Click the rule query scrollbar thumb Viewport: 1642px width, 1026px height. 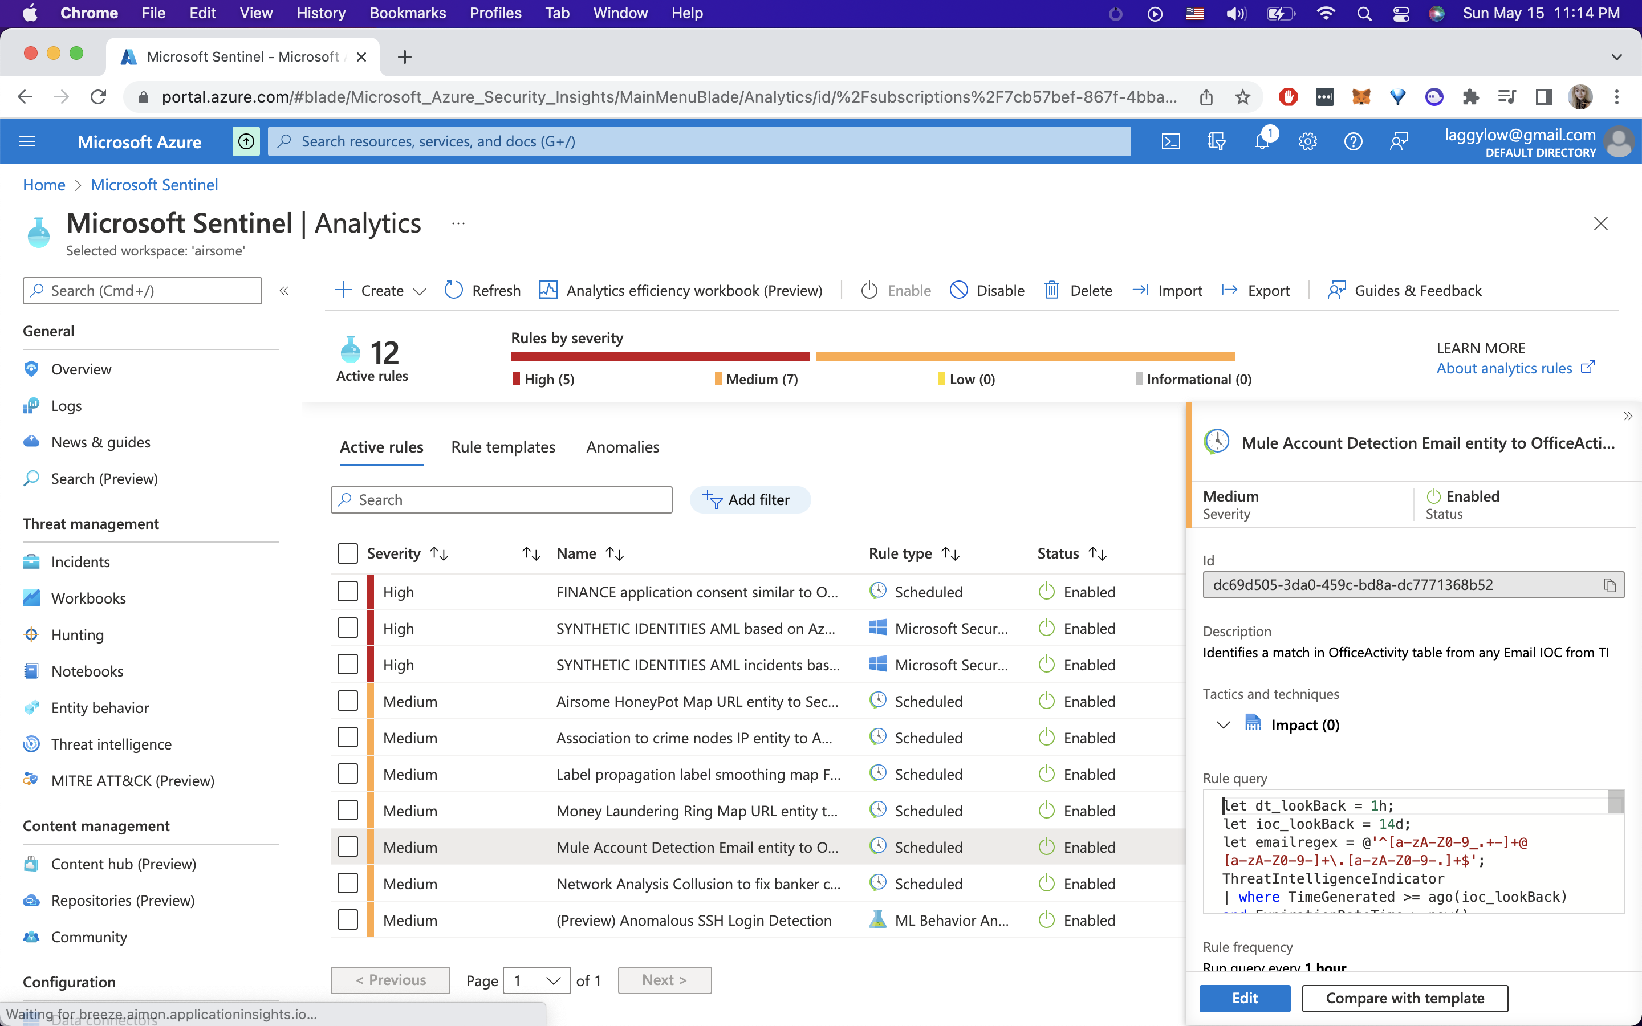click(1616, 801)
